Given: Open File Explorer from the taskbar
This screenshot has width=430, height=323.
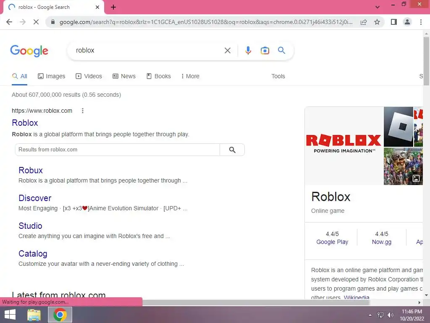Looking at the screenshot, I should click(x=34, y=315).
